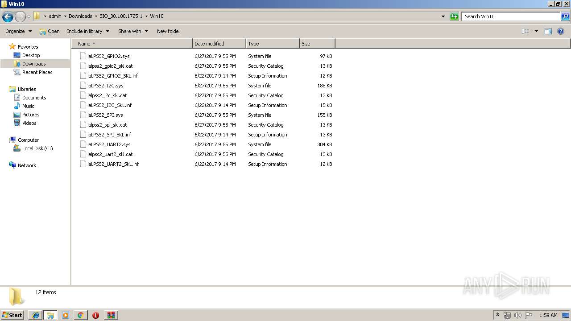Click the Change your view icon

[525, 31]
